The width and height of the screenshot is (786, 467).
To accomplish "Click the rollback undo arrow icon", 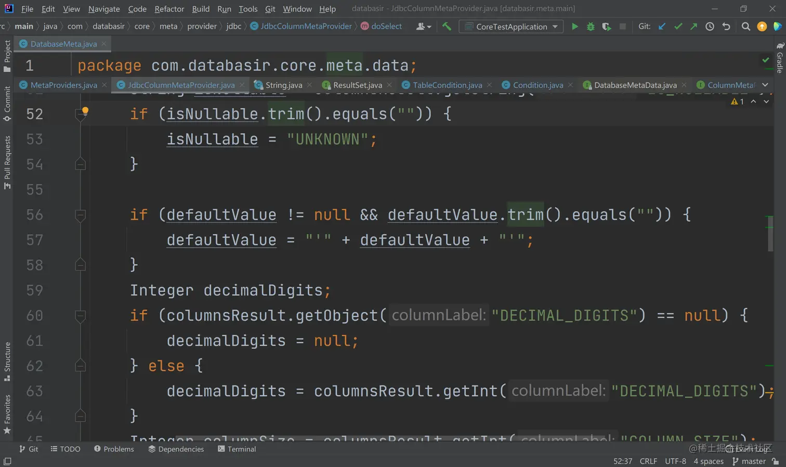I will [726, 27].
